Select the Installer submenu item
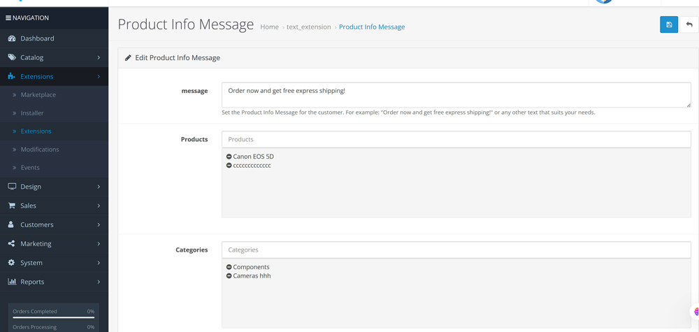 tap(32, 113)
